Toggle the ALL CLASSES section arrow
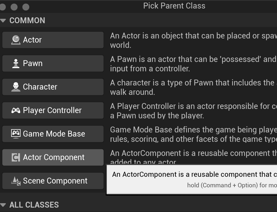277x212 pixels. tap(3, 205)
